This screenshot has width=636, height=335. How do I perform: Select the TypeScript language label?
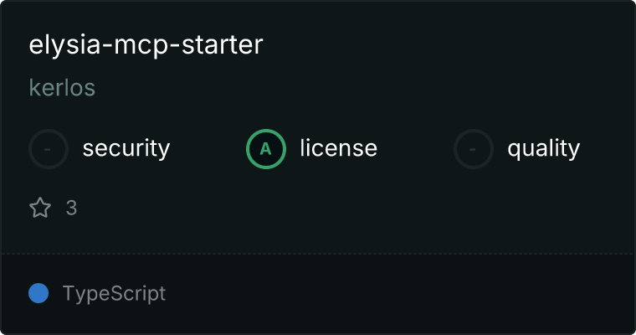114,293
